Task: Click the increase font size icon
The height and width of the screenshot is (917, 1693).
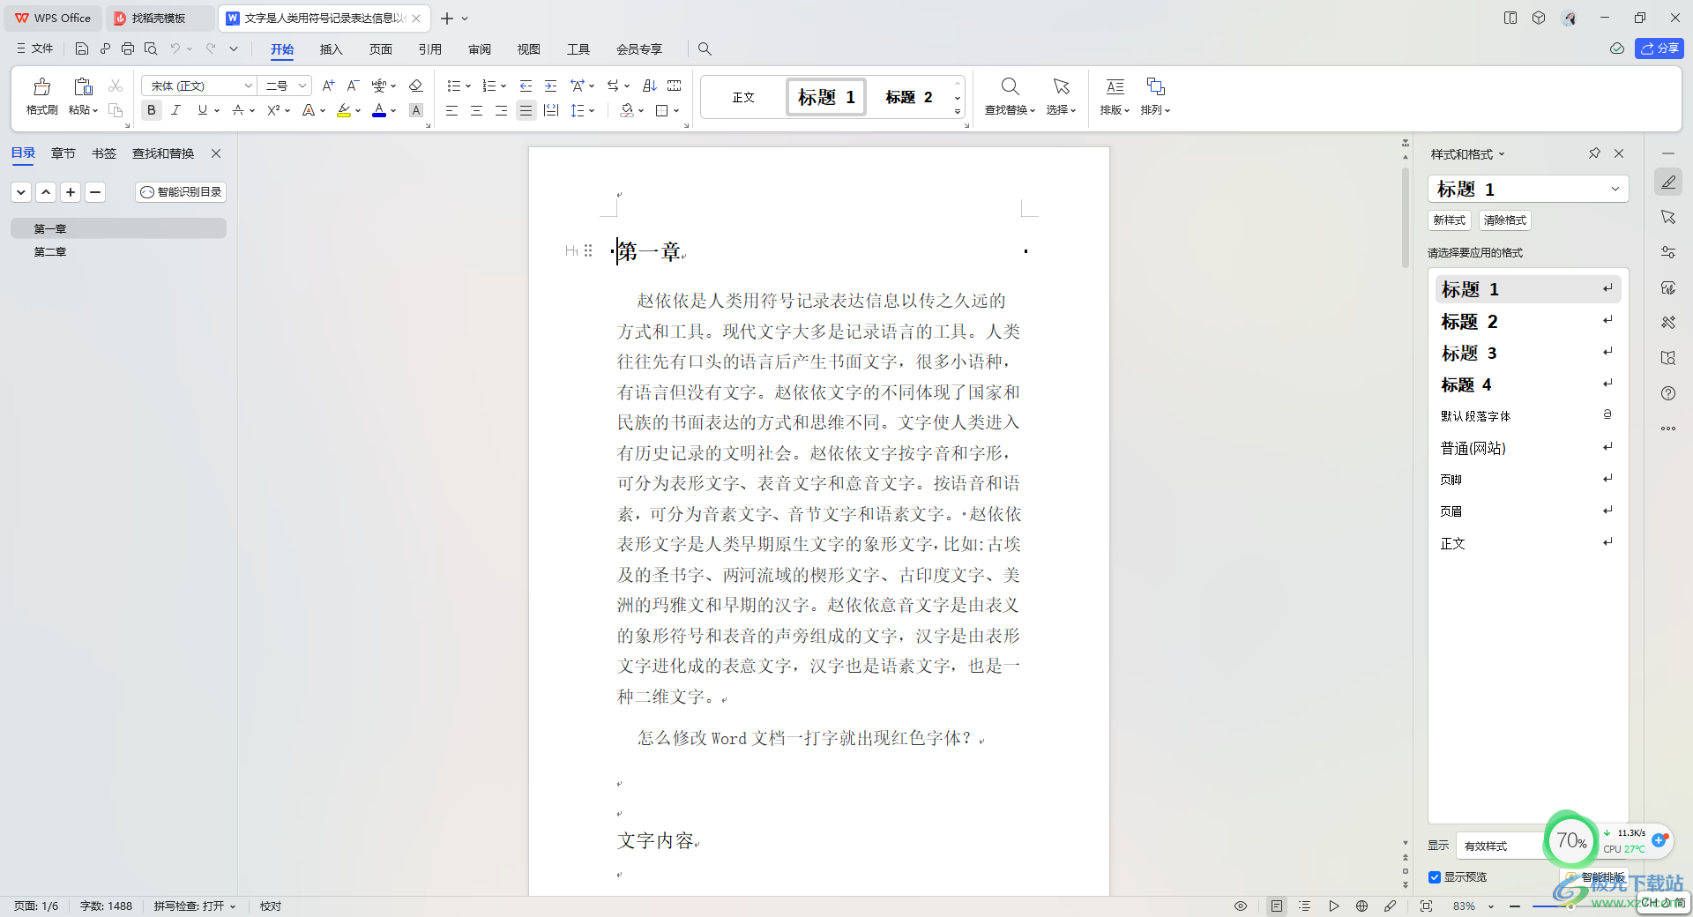Action: point(328,86)
